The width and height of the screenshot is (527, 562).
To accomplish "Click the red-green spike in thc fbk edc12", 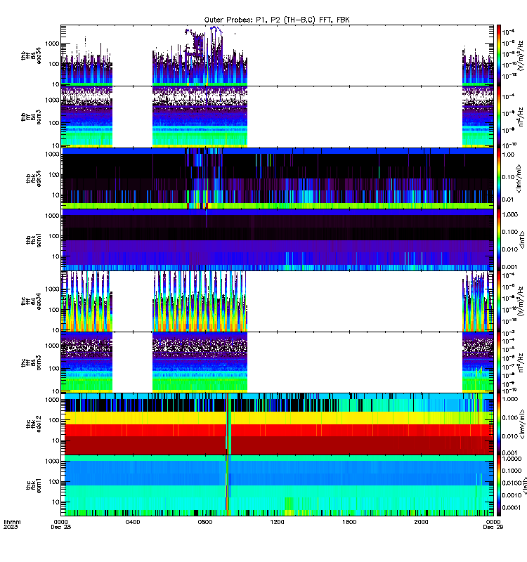I will 228,424.
